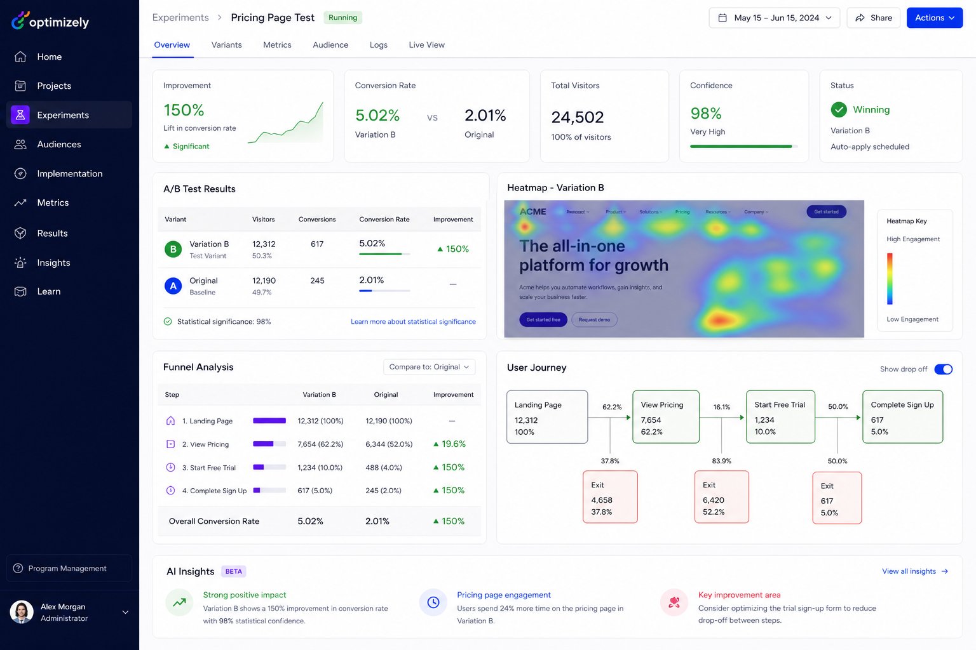This screenshot has height=650, width=976.
Task: Open the Audience tab
Action: [x=330, y=45]
